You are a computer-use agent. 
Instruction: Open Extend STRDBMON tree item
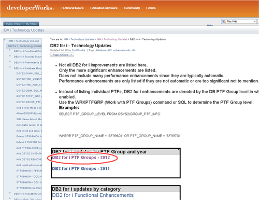(x=29, y=136)
